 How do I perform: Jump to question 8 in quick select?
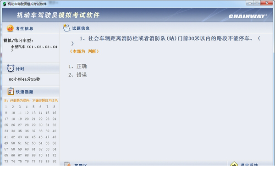click(x=54, y=107)
